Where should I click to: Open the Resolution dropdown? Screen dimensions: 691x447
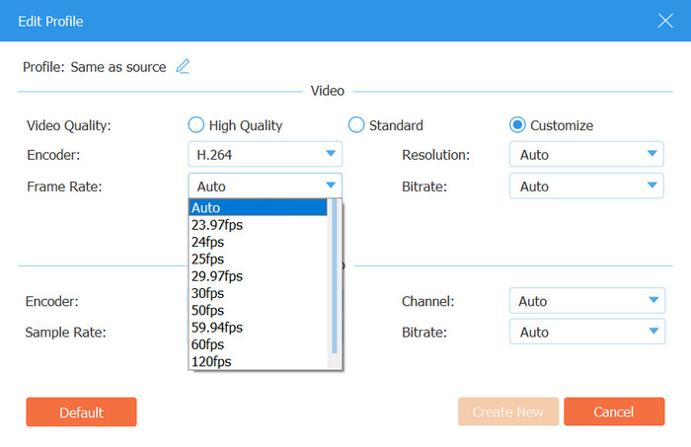pos(586,154)
